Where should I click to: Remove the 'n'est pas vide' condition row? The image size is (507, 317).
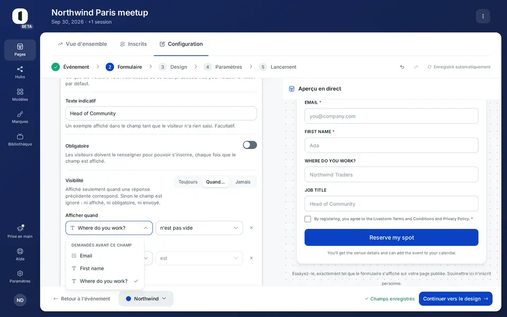coord(251,228)
